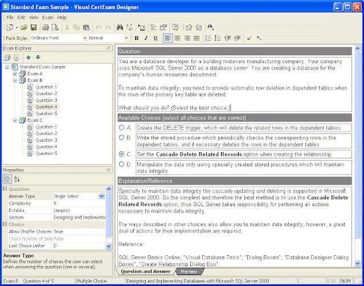This screenshot has height=286, width=364.
Task: Select Align Left button
Action: coord(168,38)
